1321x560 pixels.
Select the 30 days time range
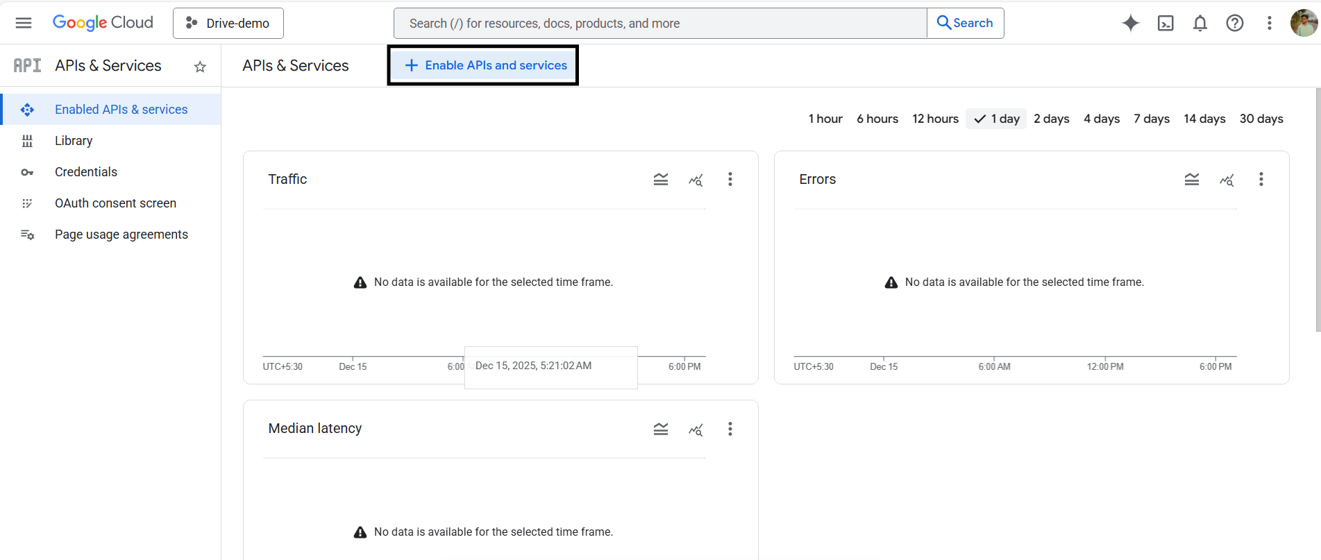[x=1261, y=119]
